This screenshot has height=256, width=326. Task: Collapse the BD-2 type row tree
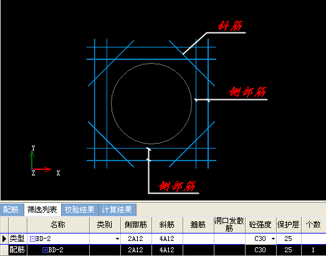(32, 239)
